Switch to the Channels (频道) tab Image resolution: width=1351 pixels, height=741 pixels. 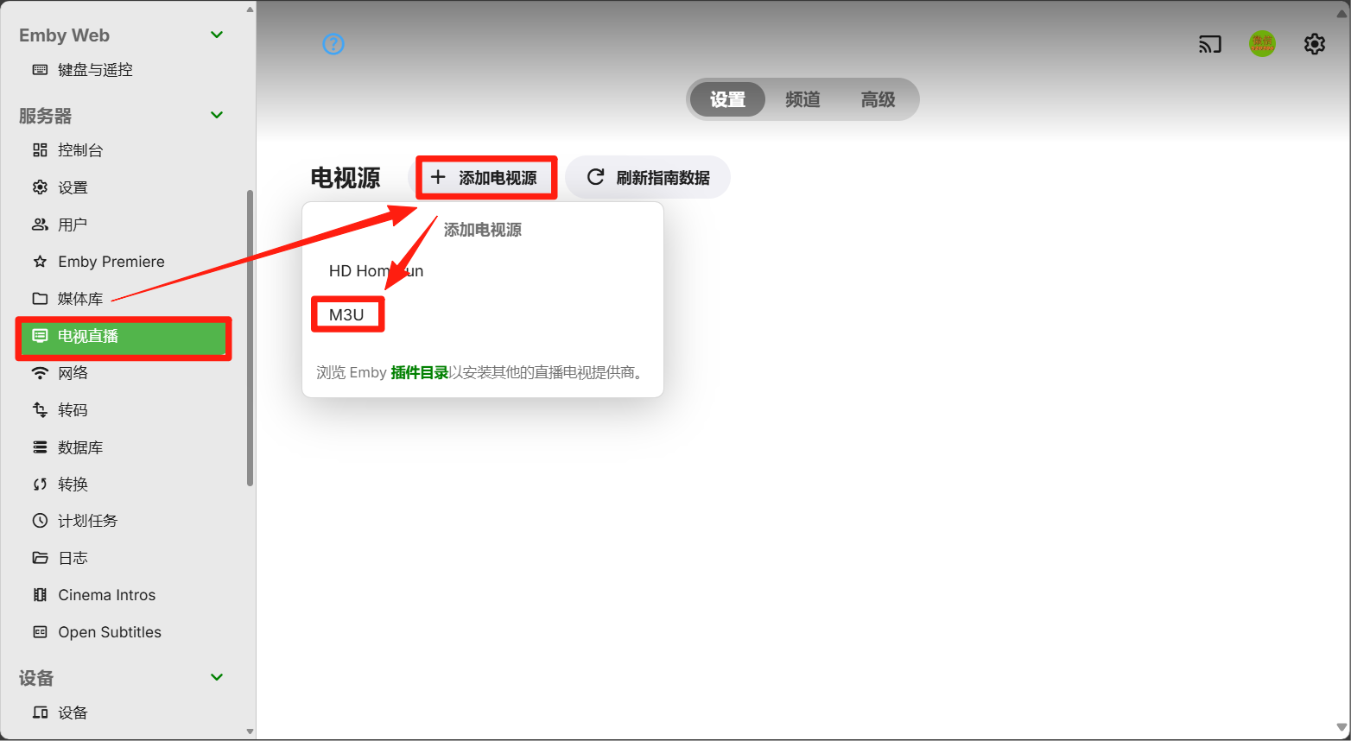[x=802, y=100]
